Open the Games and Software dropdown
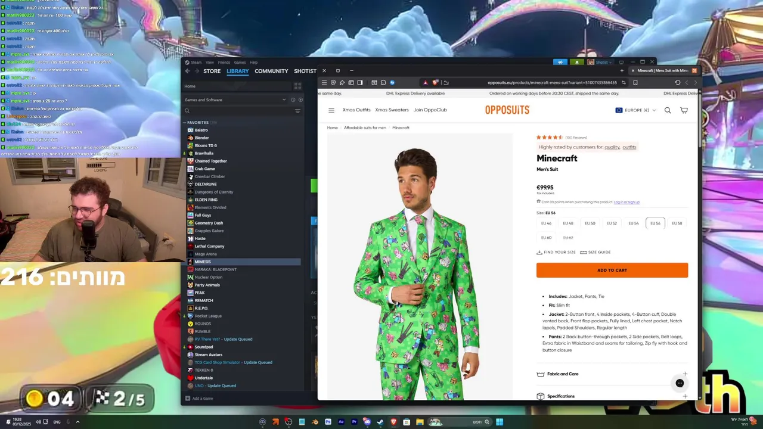 [235, 100]
